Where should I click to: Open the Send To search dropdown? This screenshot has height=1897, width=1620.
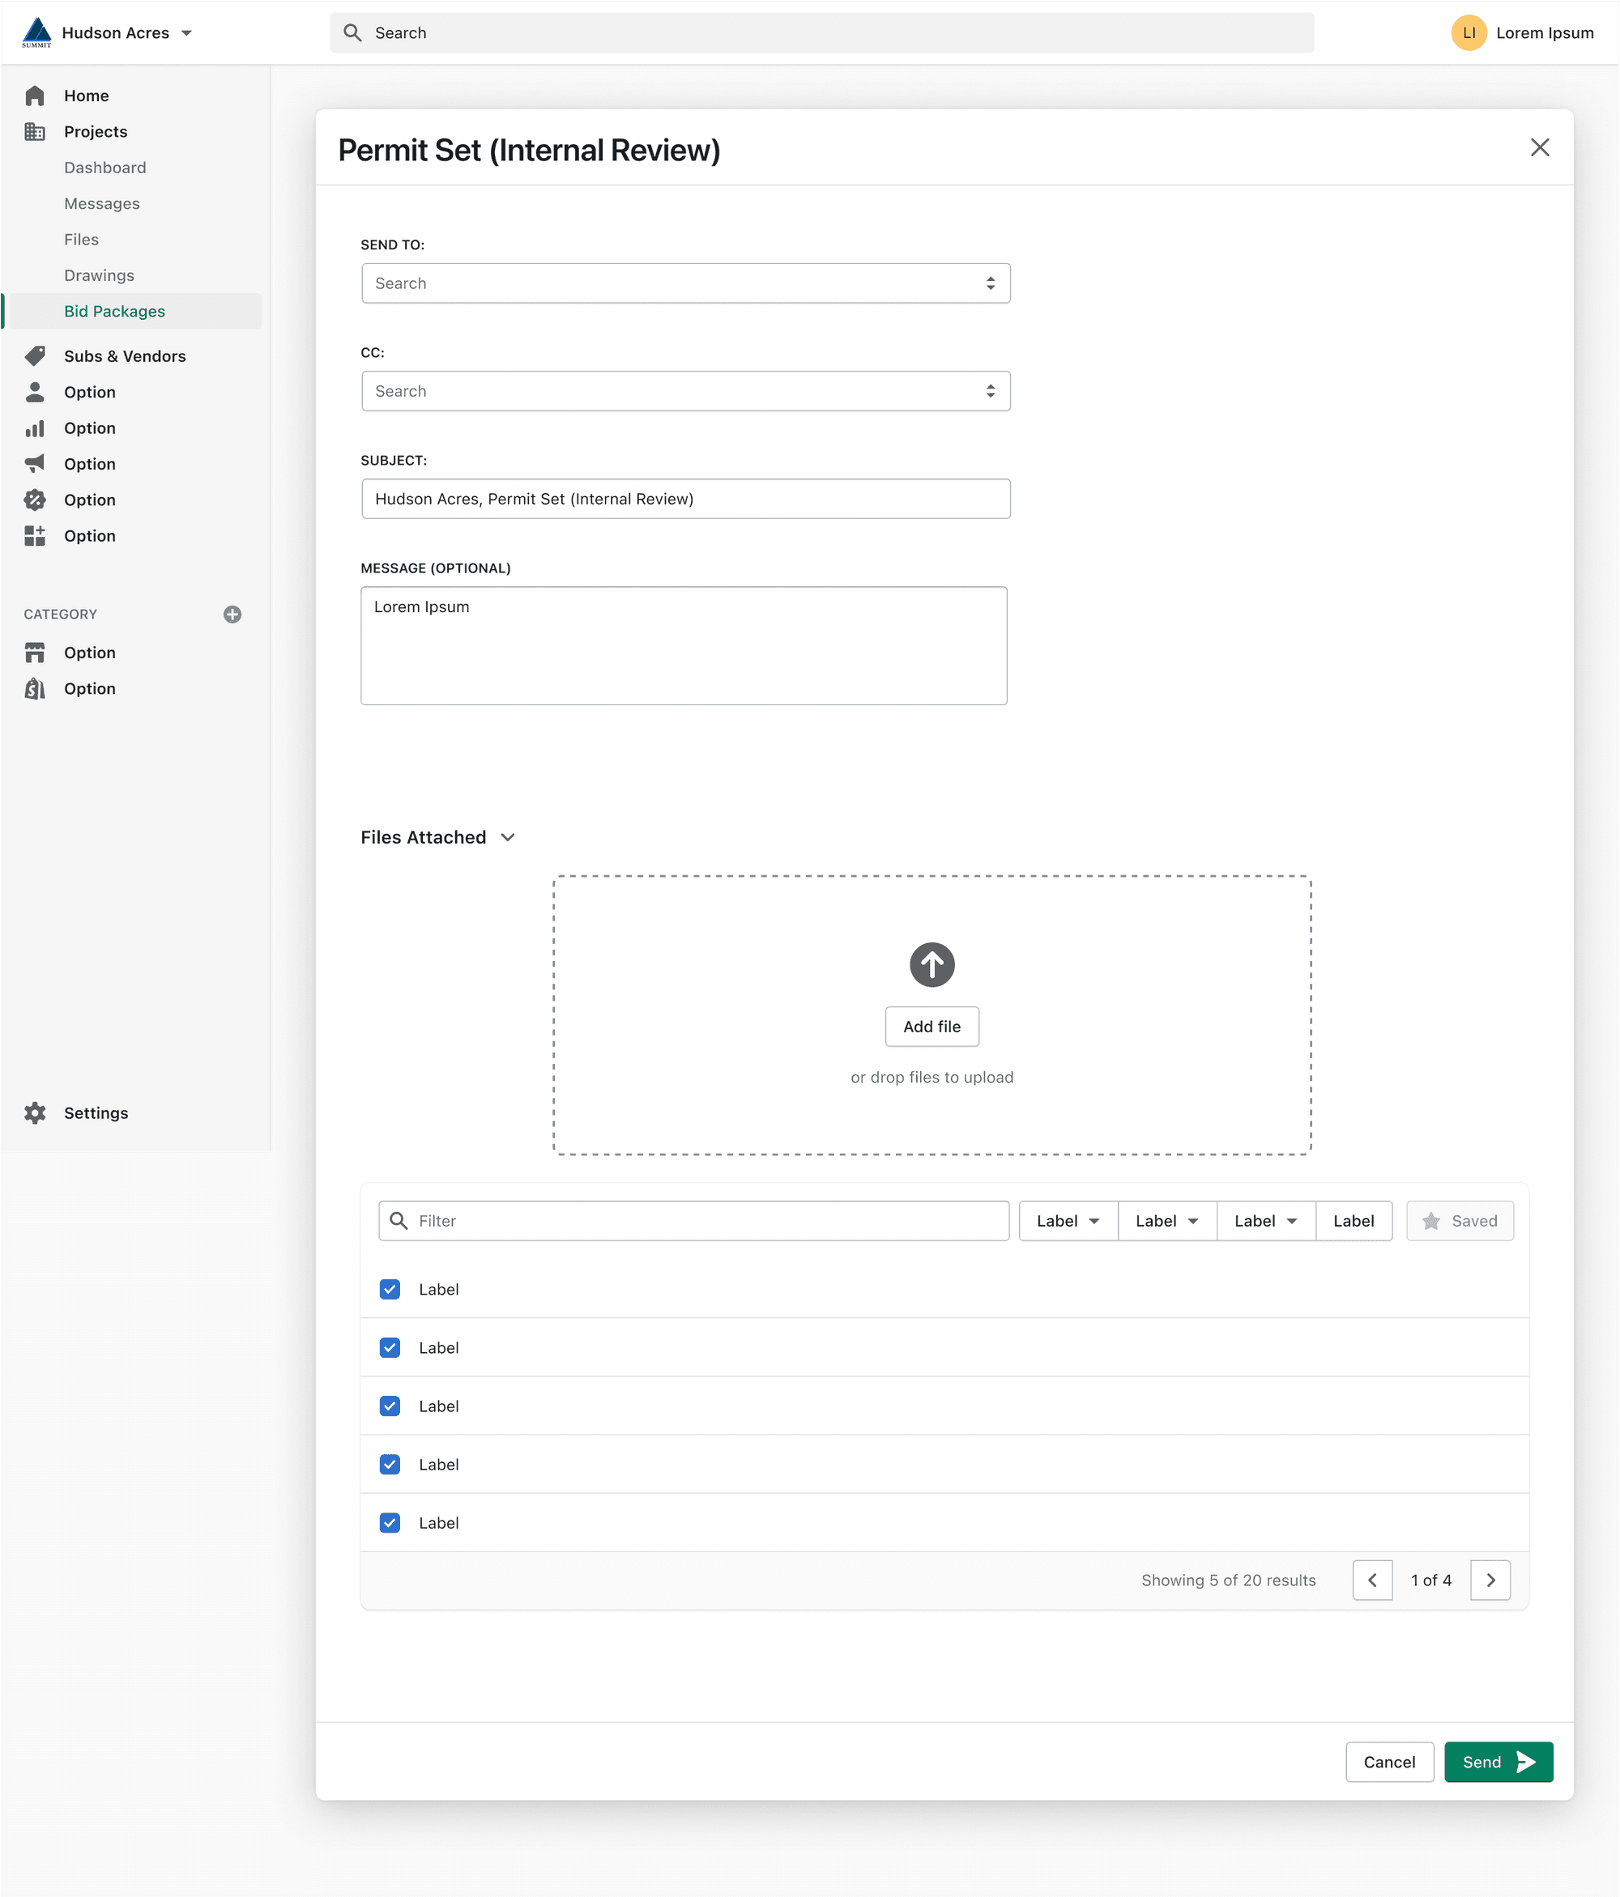click(x=685, y=284)
